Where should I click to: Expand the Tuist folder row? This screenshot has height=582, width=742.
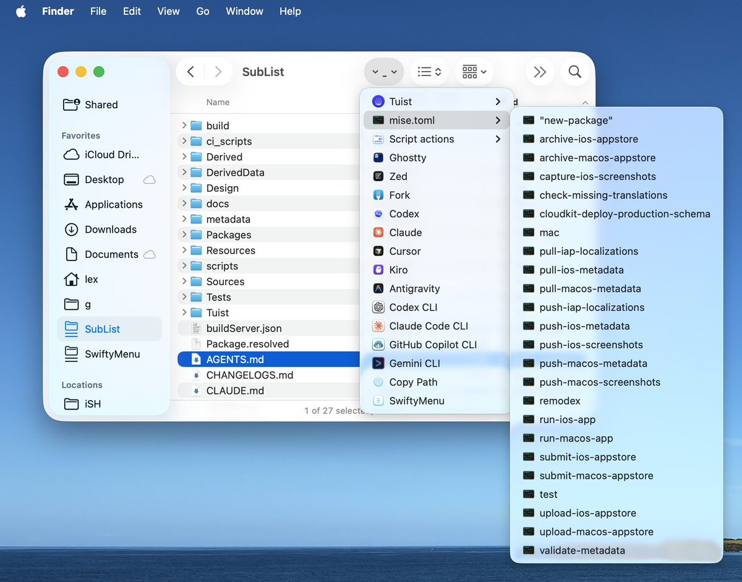point(184,312)
